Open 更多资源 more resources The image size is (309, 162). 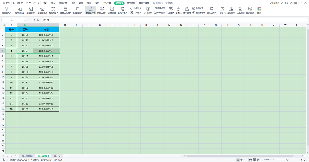(x=250, y=10)
